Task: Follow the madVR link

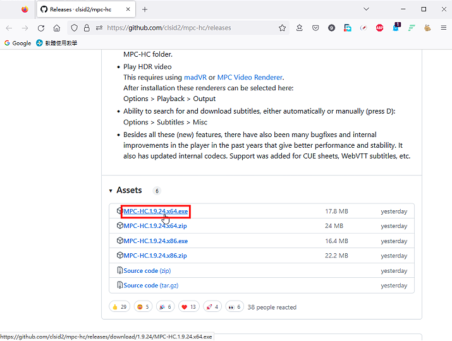Action: point(195,78)
